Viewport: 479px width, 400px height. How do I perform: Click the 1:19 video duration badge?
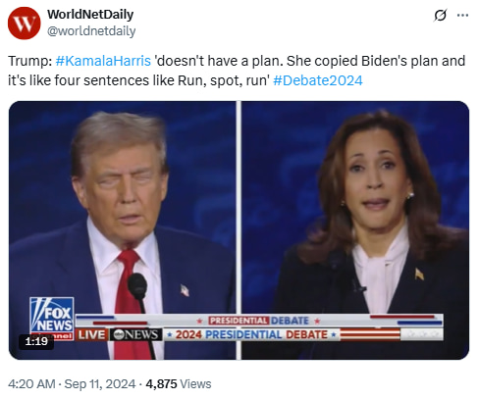pos(36,341)
